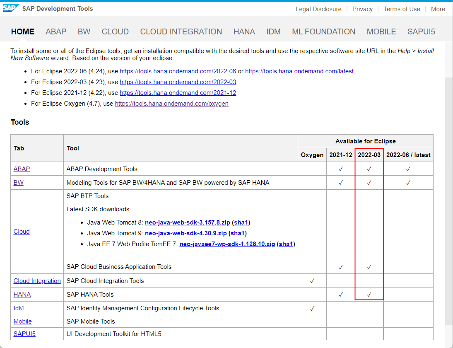Open the Terms of Use link
Viewport: 453px width, 348px height.
click(402, 9)
